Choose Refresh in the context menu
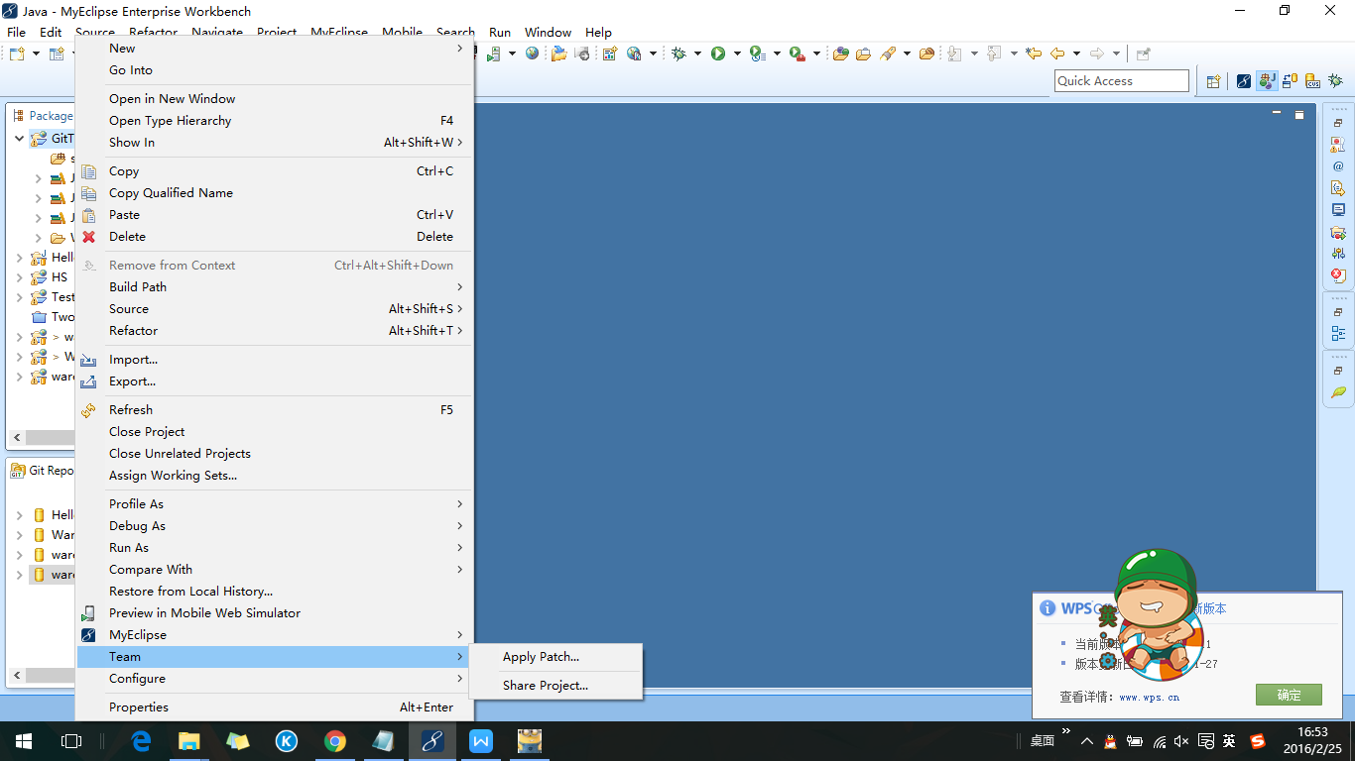 pyautogui.click(x=275, y=410)
